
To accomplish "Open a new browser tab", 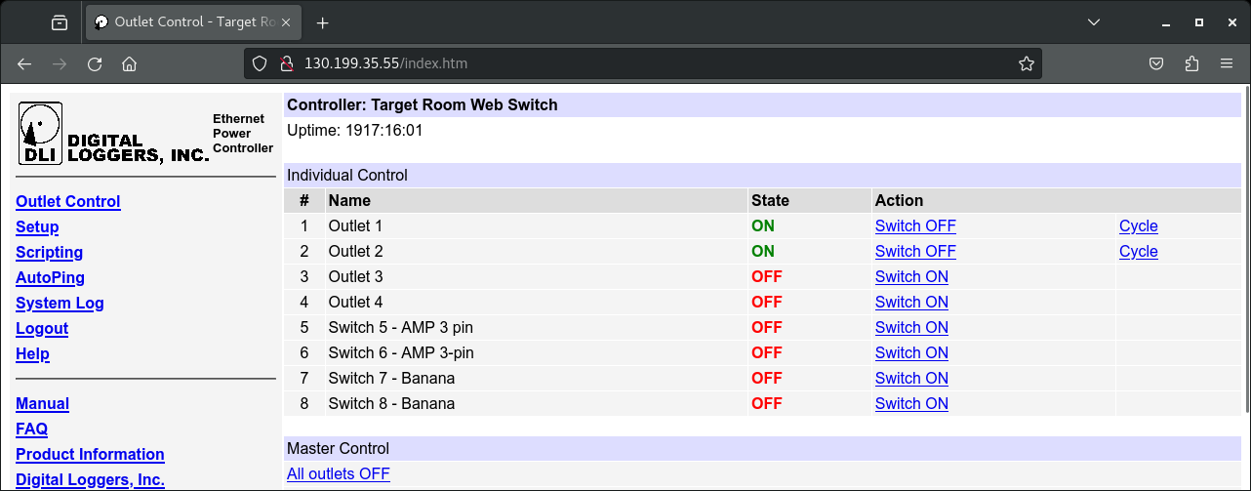I will pos(323,22).
